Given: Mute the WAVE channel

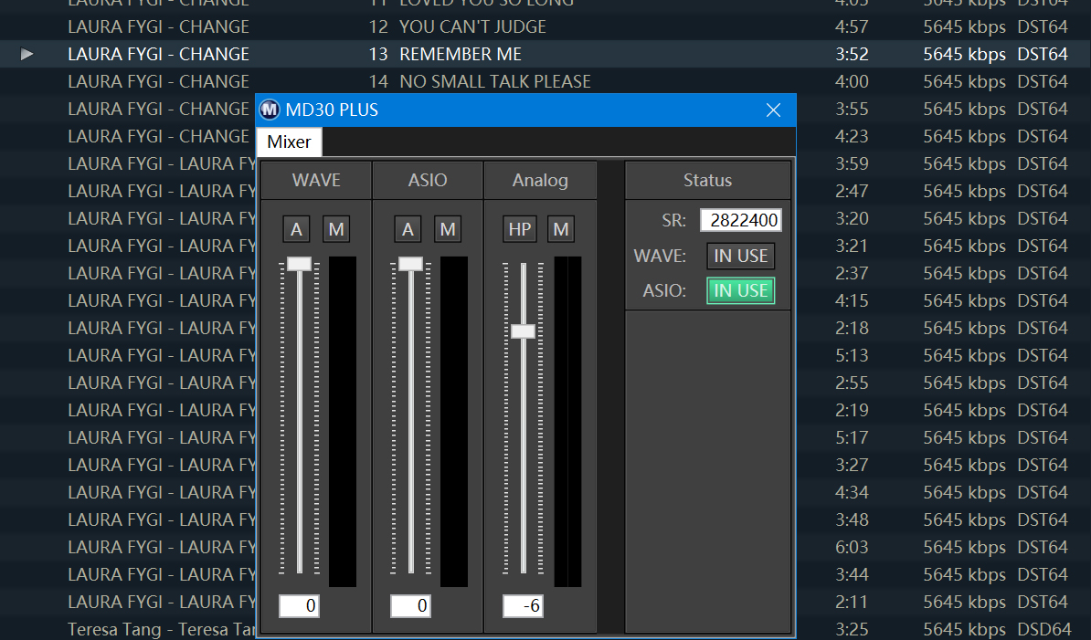Looking at the screenshot, I should (336, 229).
